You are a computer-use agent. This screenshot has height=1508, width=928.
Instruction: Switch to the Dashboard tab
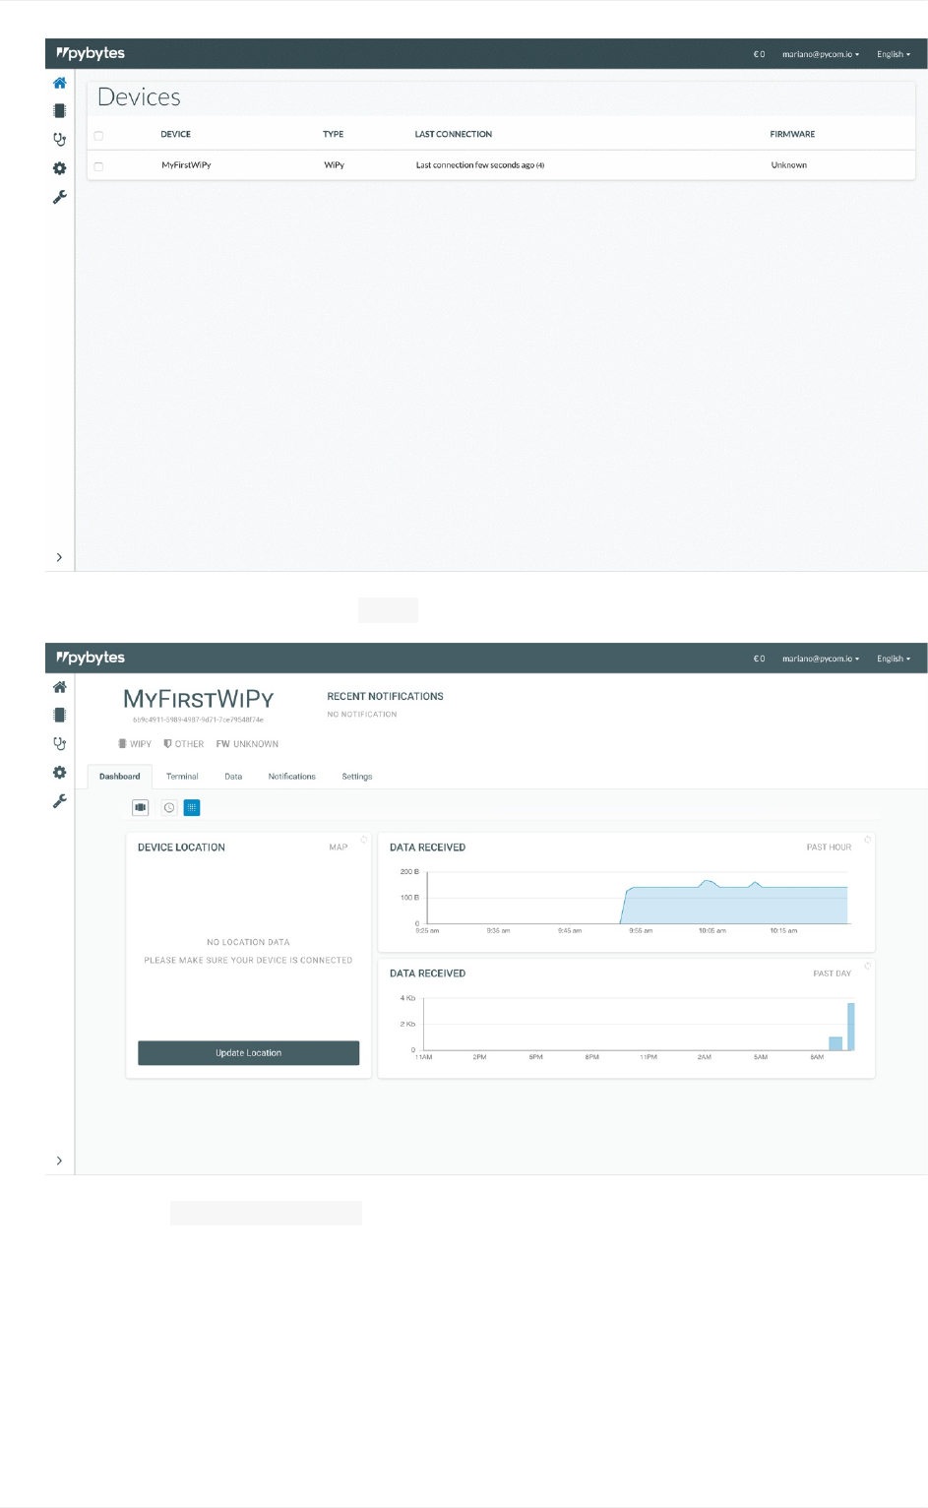pos(120,777)
